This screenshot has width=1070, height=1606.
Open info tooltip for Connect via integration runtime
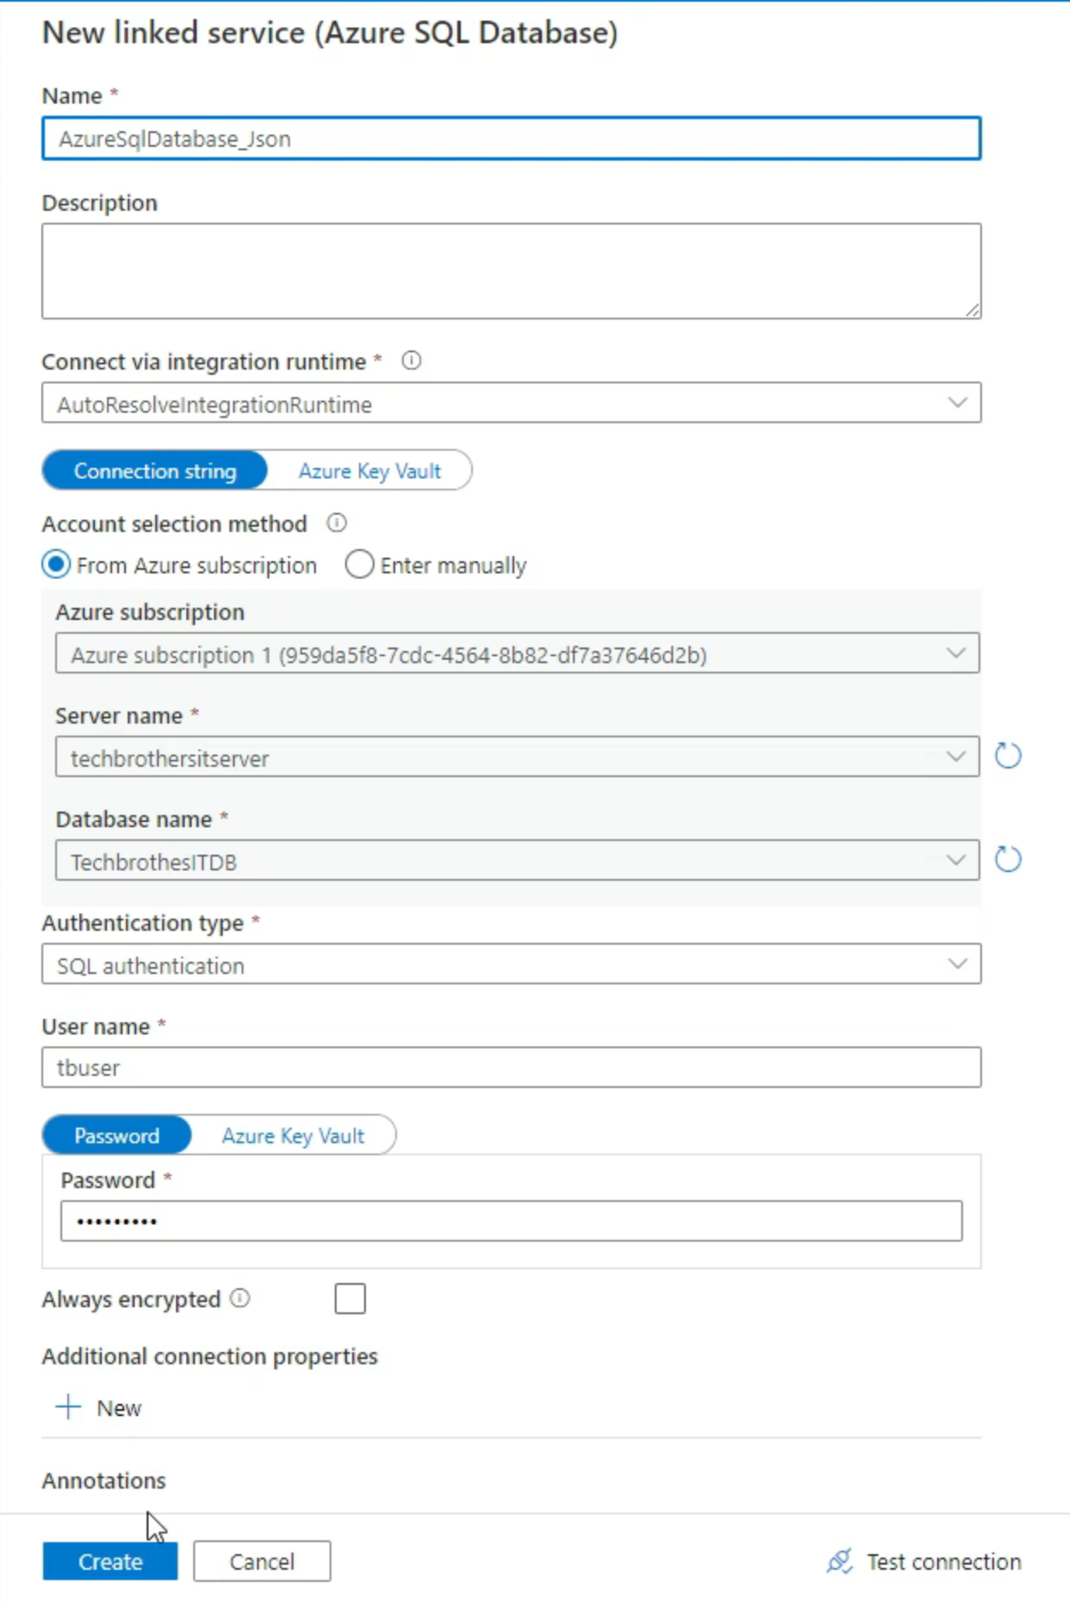click(x=412, y=362)
